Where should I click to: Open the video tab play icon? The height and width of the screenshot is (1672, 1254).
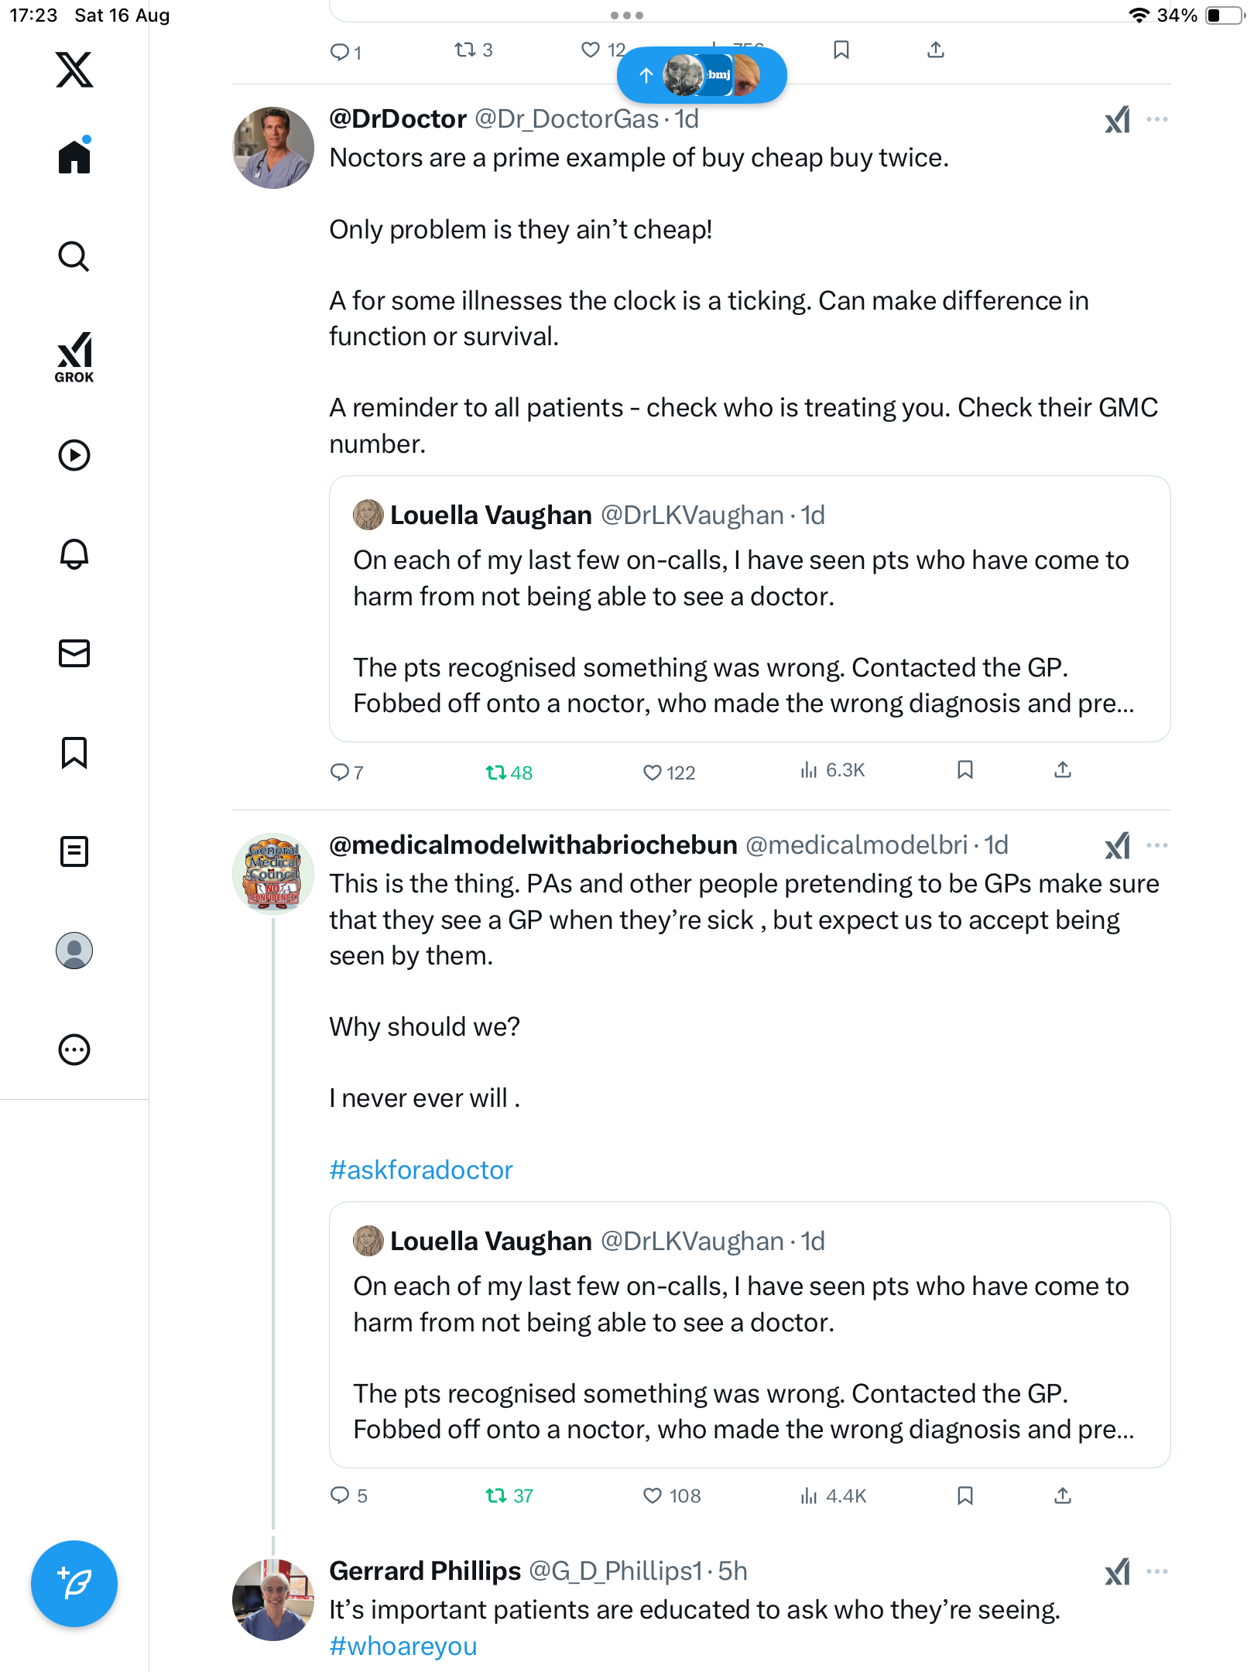(74, 455)
